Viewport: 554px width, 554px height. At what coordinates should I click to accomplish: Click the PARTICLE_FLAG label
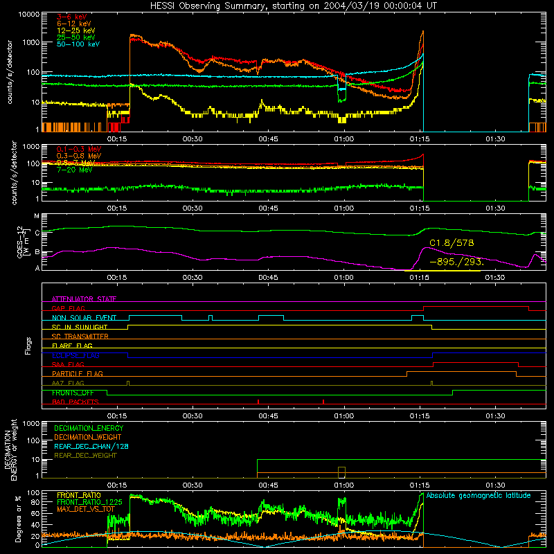pyautogui.click(x=78, y=373)
